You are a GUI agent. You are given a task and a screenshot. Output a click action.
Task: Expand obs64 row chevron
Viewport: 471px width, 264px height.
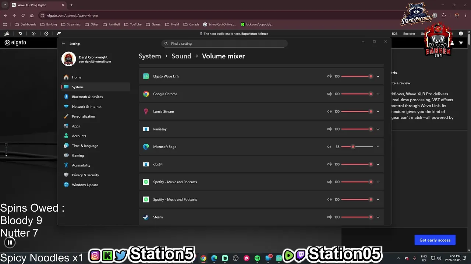[x=378, y=164]
